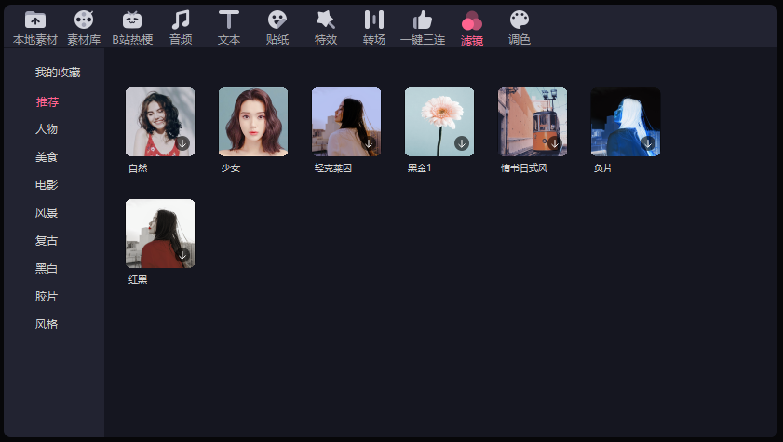The height and width of the screenshot is (442, 783).
Task: Pick the 情书日式风 filter thumbnail
Action: (x=533, y=122)
